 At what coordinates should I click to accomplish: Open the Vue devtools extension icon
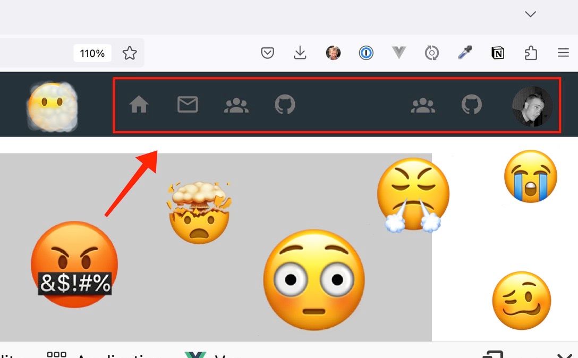point(399,53)
